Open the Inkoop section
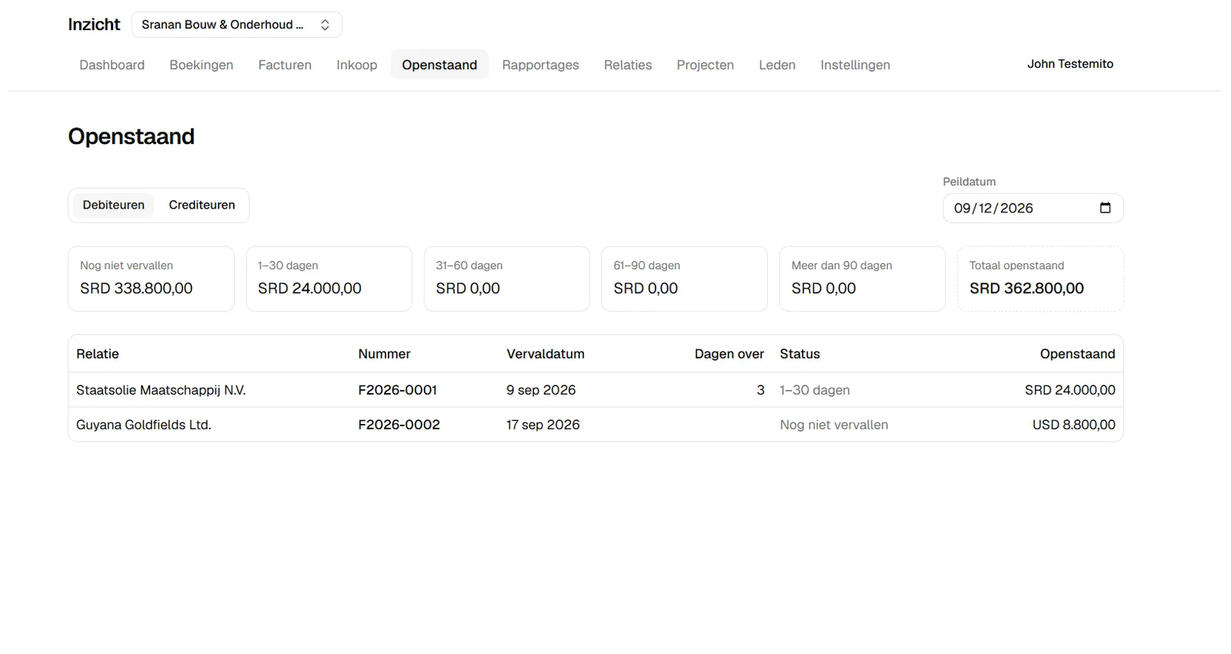1231x654 pixels. (357, 65)
